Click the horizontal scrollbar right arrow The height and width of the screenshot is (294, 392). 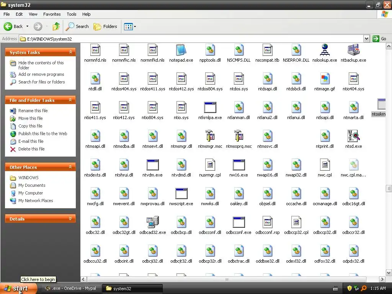pos(382,279)
